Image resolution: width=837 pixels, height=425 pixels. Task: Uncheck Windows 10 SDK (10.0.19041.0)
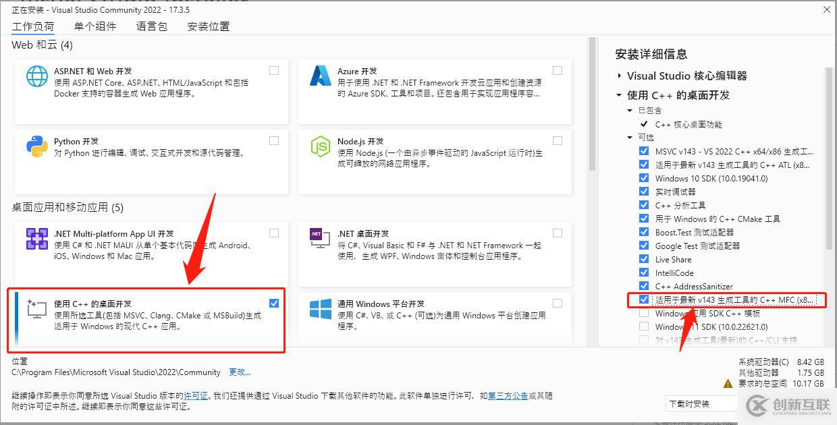coord(644,178)
